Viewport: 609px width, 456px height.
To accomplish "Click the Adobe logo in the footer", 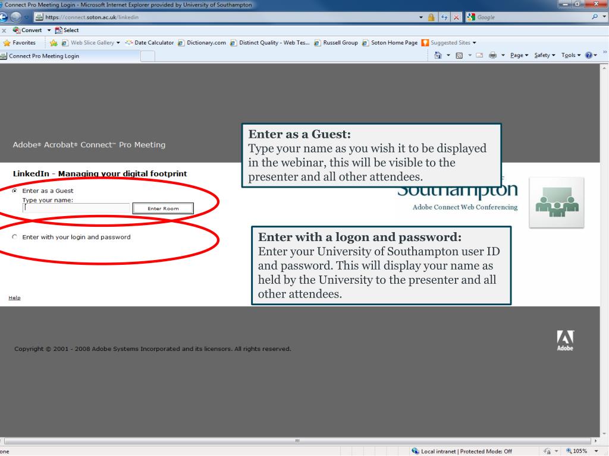I will click(x=565, y=340).
